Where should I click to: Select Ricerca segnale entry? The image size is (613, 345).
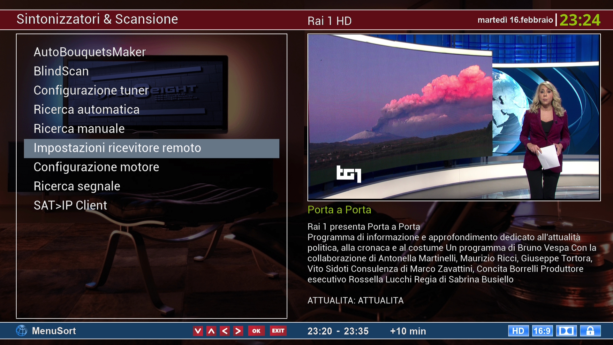152,186
